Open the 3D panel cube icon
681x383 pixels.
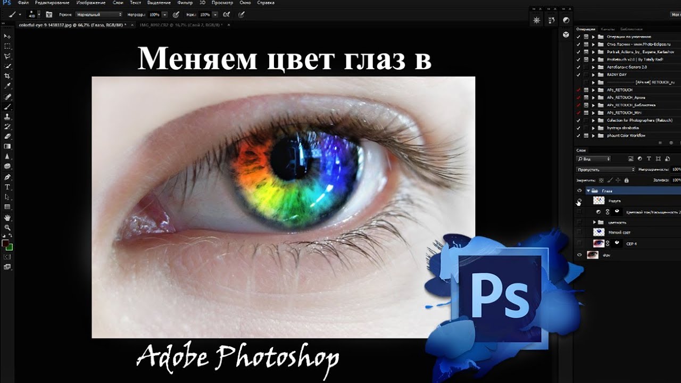566,35
